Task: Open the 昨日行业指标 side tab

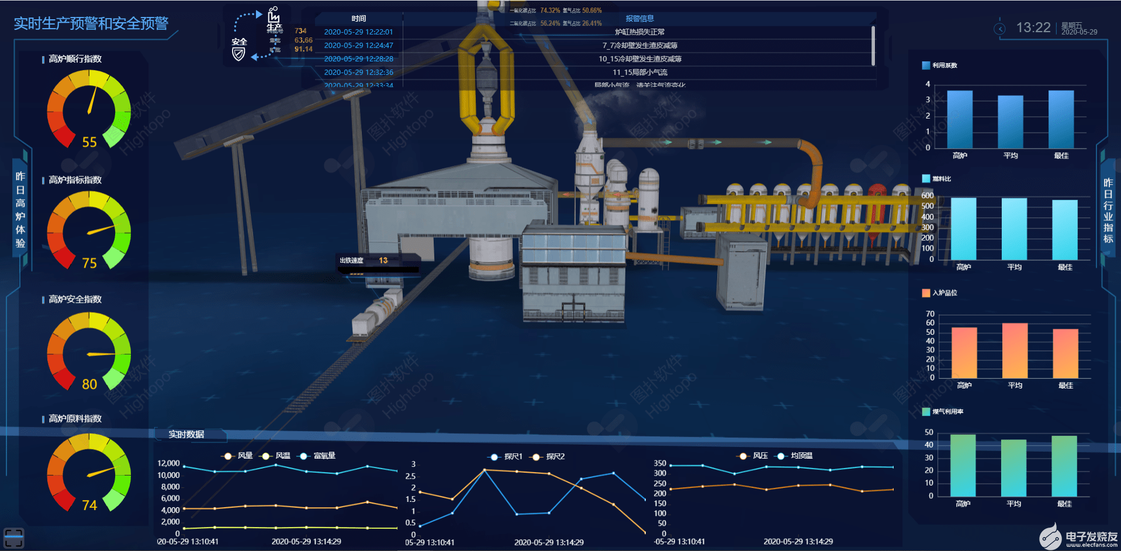Action: [1108, 210]
